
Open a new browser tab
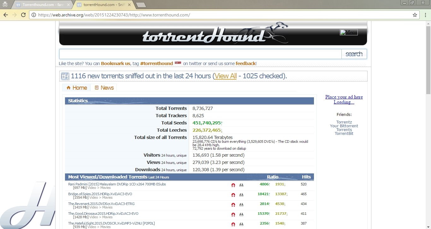[x=141, y=5]
